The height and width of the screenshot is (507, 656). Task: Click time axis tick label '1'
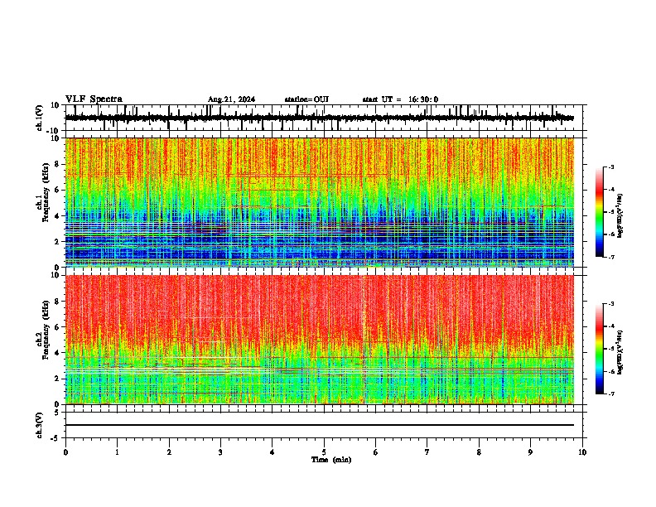pyautogui.click(x=117, y=452)
